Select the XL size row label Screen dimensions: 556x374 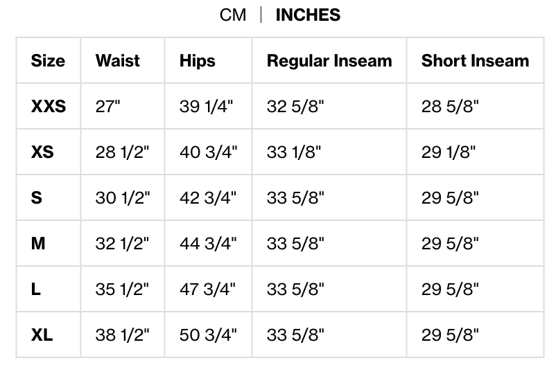point(42,335)
